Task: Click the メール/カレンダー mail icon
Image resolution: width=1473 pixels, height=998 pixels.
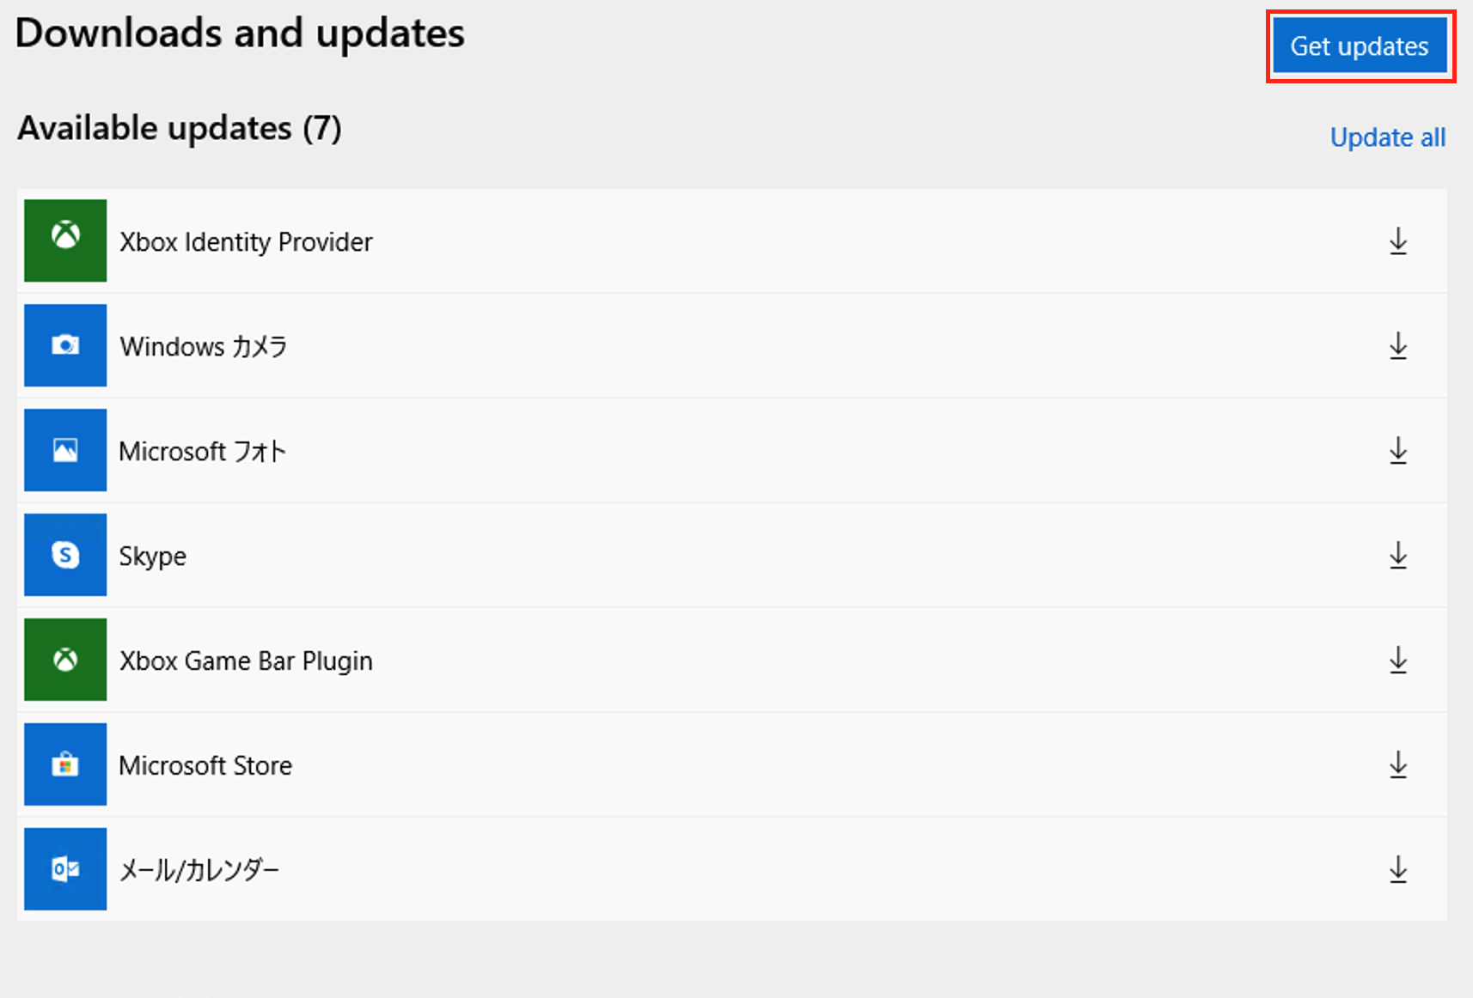Action: tap(64, 868)
